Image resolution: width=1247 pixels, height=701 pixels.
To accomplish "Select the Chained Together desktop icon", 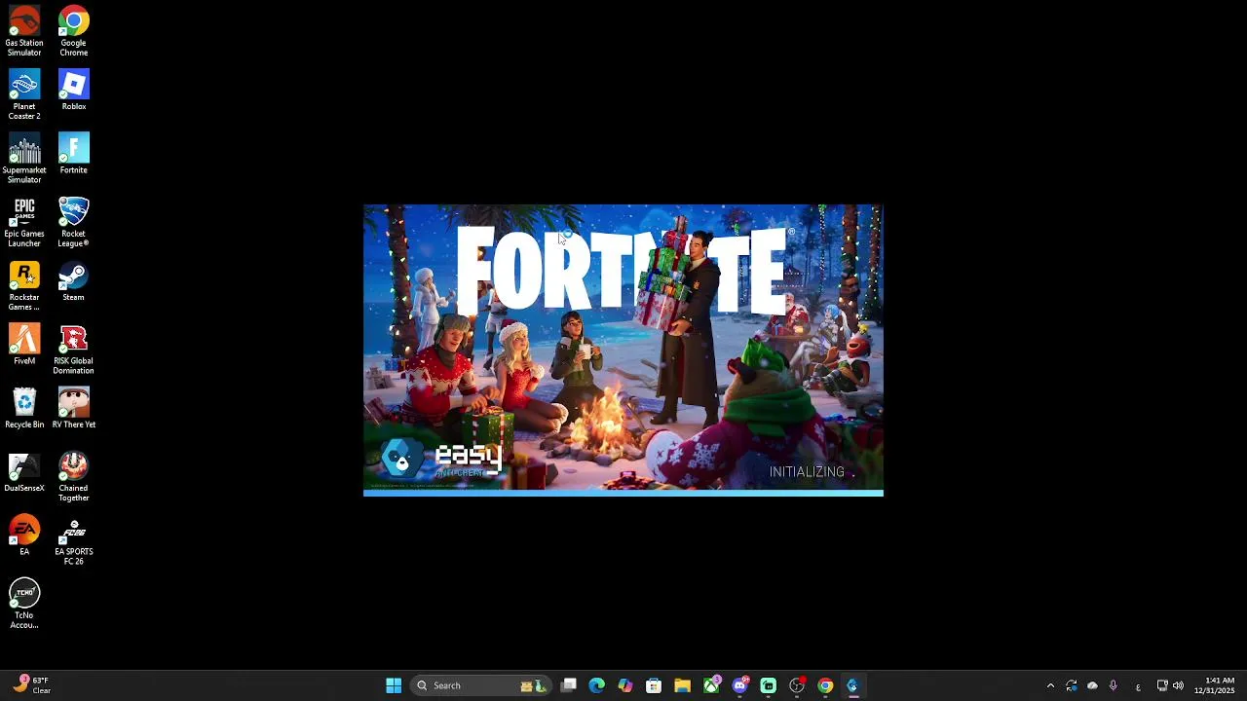I will [x=73, y=476].
